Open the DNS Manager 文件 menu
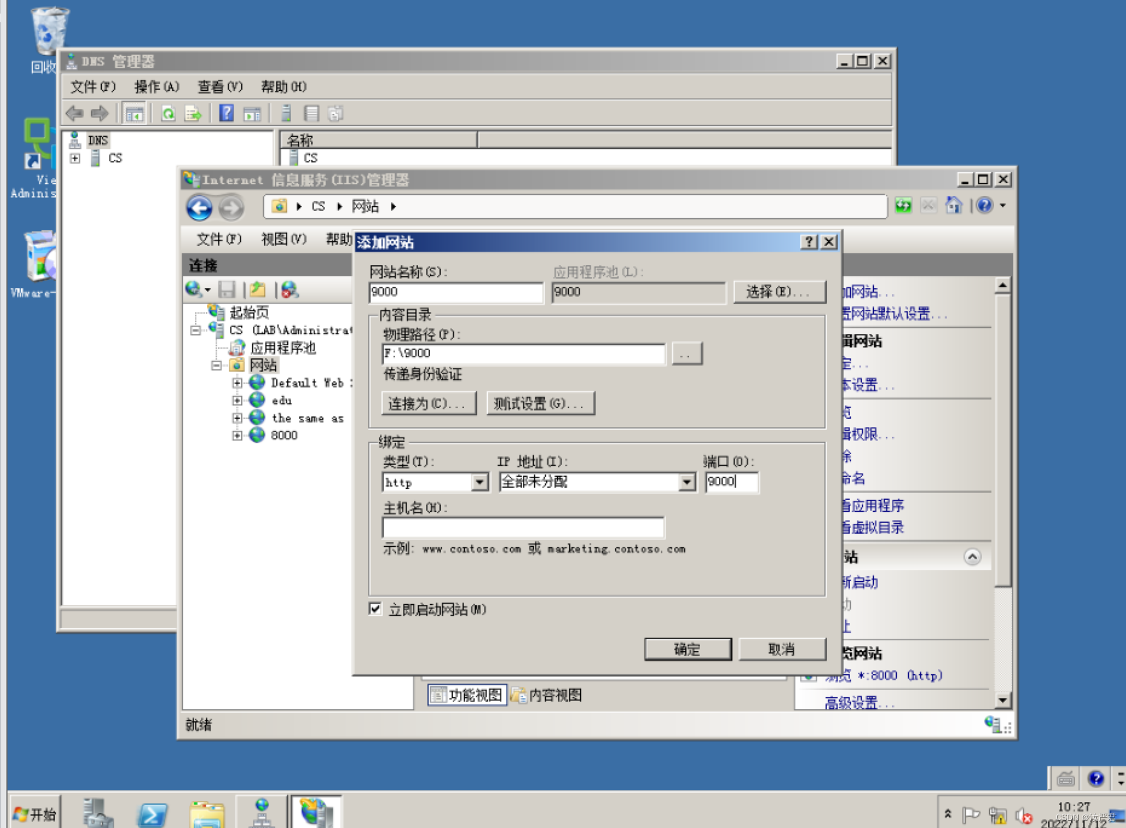Image resolution: width=1126 pixels, height=828 pixels. (x=93, y=87)
